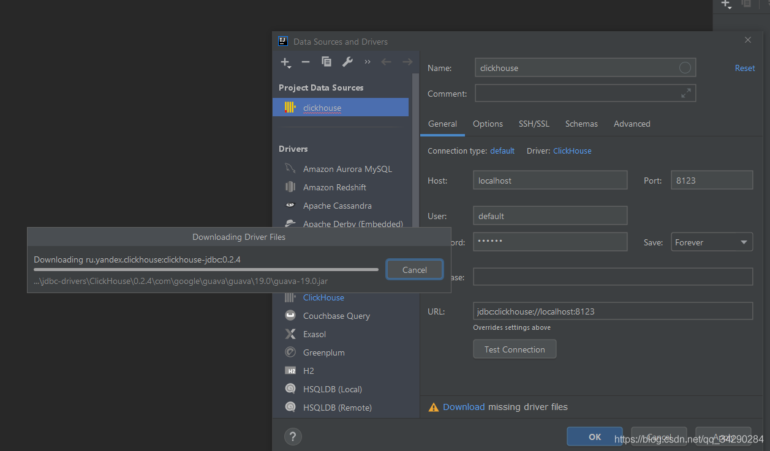Click H2 driver icon
Viewport: 770px width, 451px height.
pos(290,371)
